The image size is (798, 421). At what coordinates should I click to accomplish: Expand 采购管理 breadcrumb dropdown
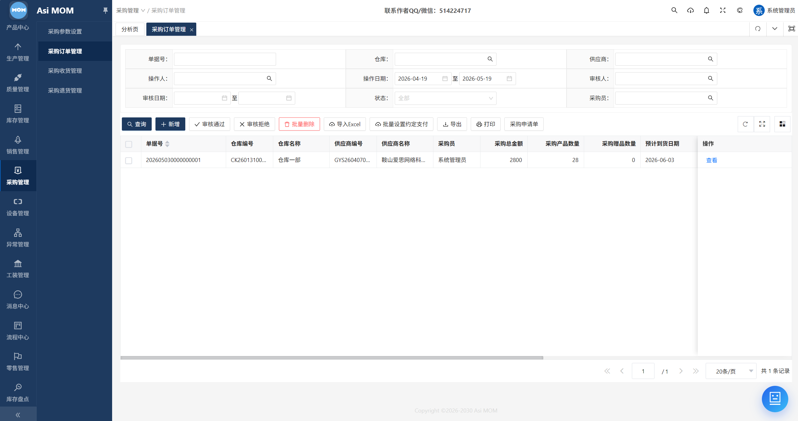pos(131,11)
